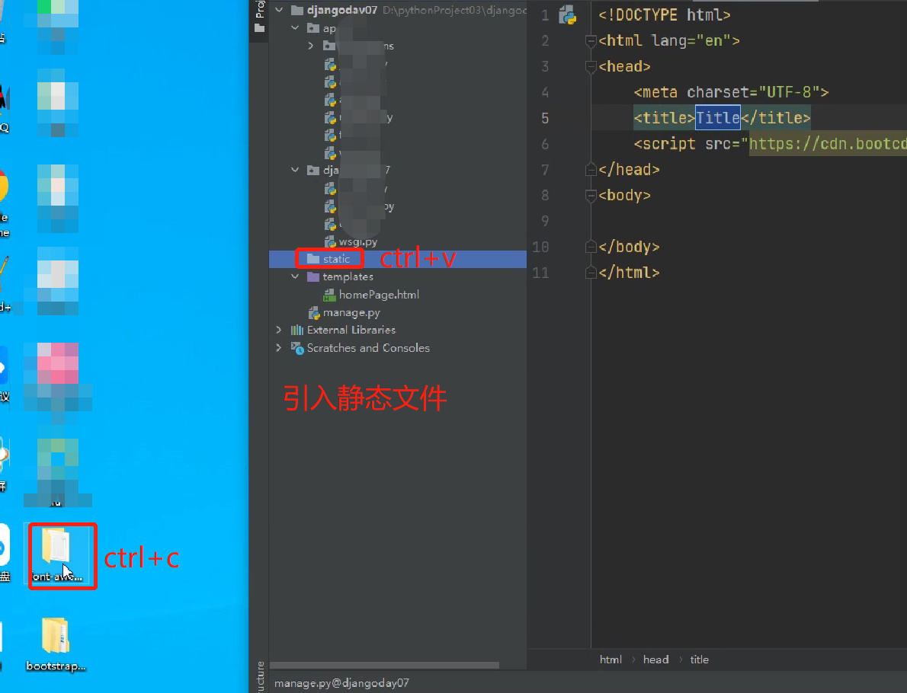The width and height of the screenshot is (907, 693).
Task: Select the bootstrap... folder on the desktop
Action: pyautogui.click(x=56, y=644)
